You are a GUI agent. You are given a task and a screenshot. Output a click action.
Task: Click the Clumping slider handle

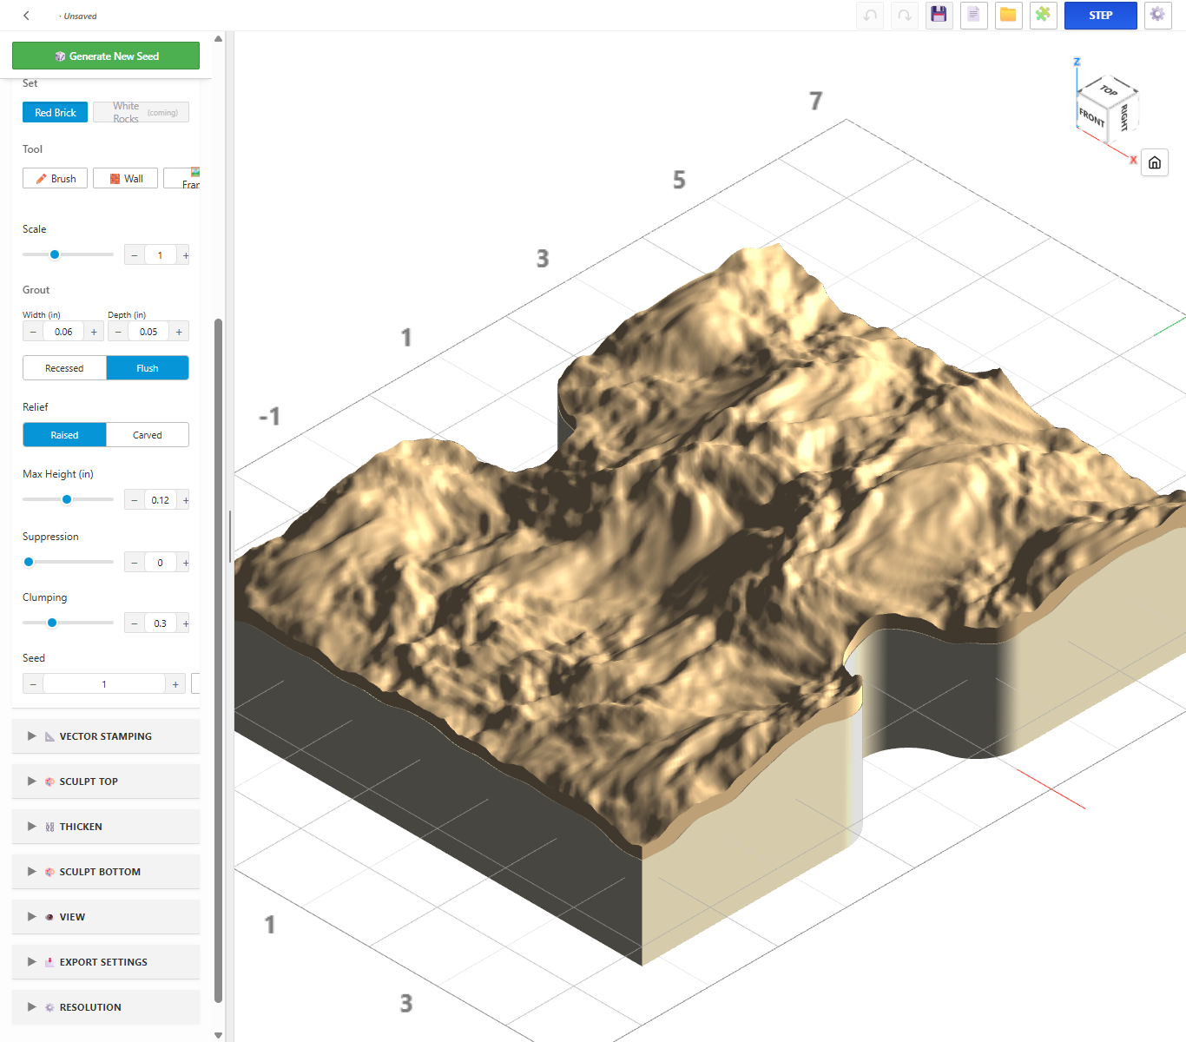coord(52,623)
